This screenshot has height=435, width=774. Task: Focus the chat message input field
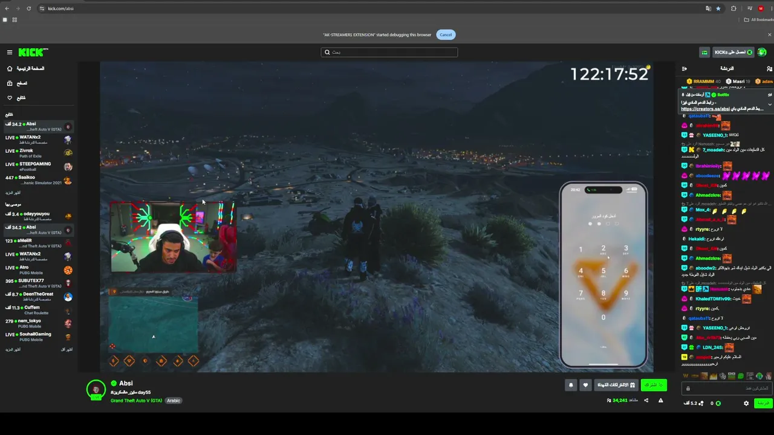[727, 388]
